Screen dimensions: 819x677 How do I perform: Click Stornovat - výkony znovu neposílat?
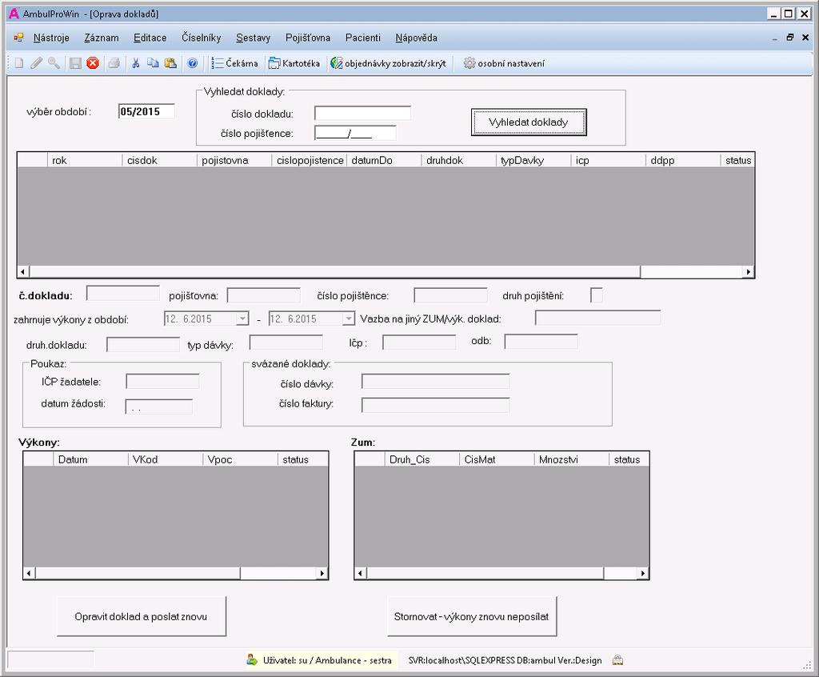coord(472,616)
